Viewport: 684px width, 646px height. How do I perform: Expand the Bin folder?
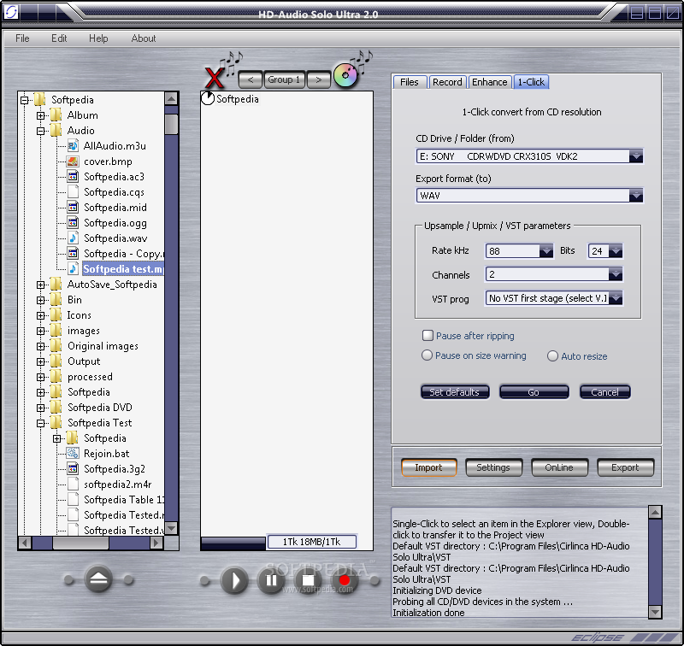pos(40,300)
